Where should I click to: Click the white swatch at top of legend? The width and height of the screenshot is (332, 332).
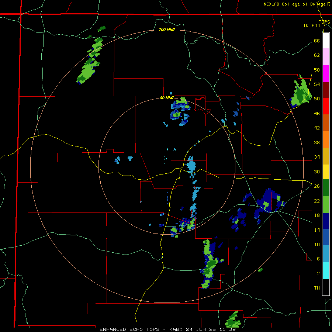(x=326, y=41)
